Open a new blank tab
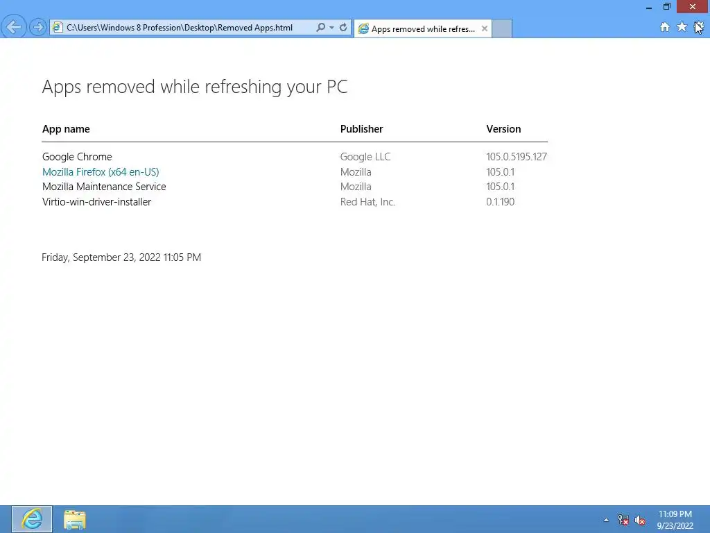The width and height of the screenshot is (710, 533). pos(502,29)
